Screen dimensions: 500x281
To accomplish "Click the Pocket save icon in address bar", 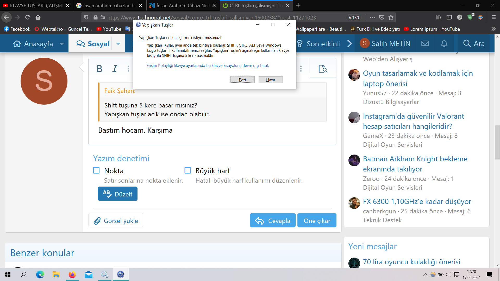I will (x=382, y=17).
